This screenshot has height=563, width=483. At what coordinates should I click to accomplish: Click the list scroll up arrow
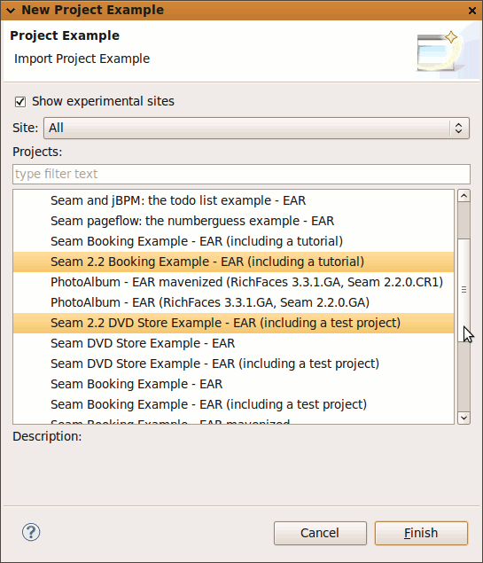click(464, 196)
